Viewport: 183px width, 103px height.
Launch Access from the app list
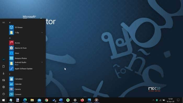click(x=26, y=43)
